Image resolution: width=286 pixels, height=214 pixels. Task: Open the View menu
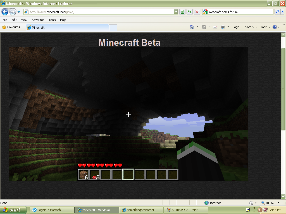click(24, 20)
